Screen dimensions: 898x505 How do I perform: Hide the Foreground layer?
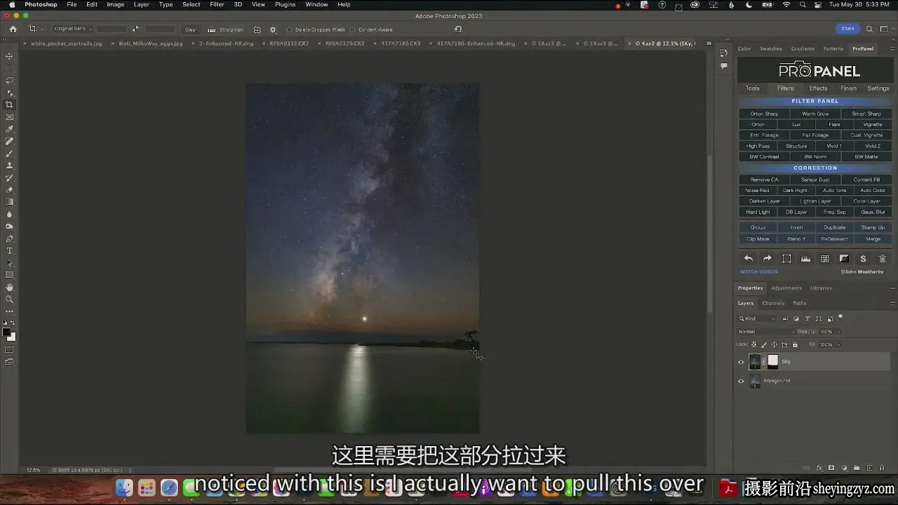pyautogui.click(x=741, y=381)
